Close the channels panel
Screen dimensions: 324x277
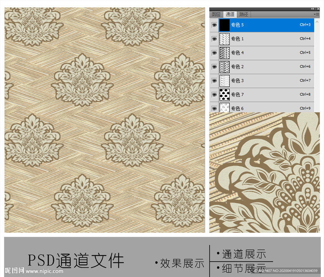click(318, 9)
